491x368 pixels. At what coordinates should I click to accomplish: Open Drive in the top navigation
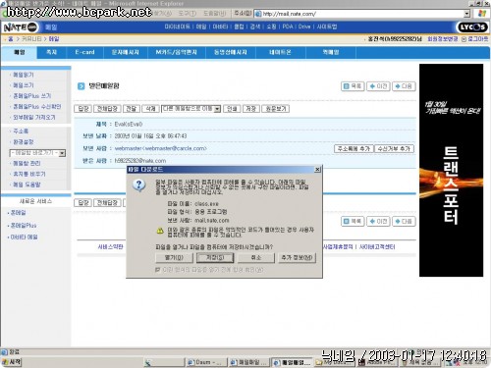[304, 26]
